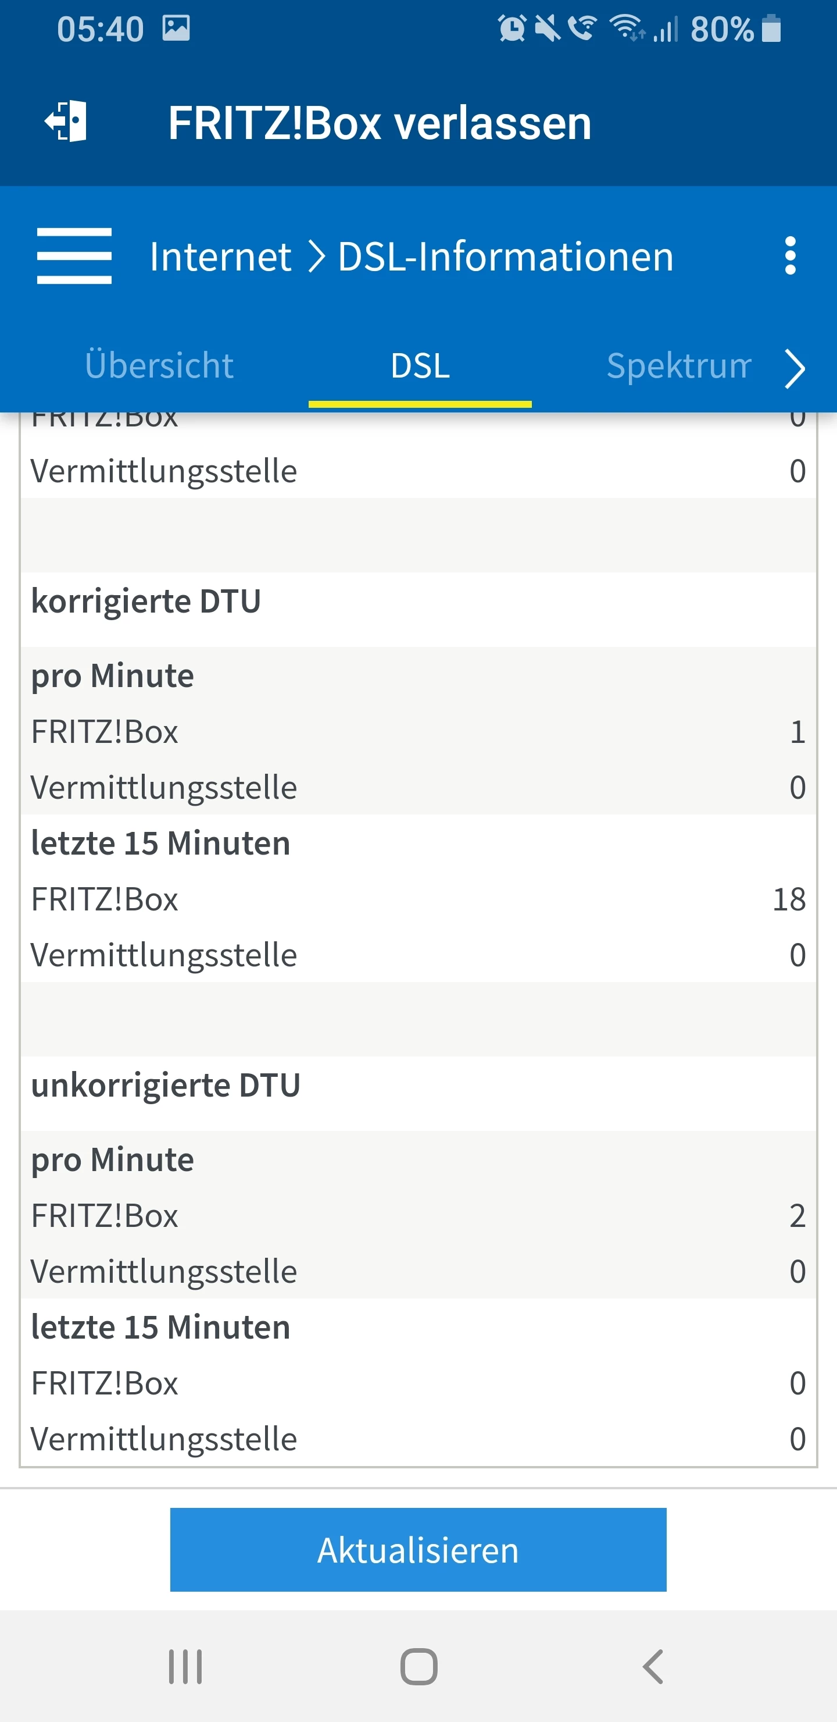Open the three-dot overflow menu
This screenshot has width=837, height=1722.
point(791,255)
